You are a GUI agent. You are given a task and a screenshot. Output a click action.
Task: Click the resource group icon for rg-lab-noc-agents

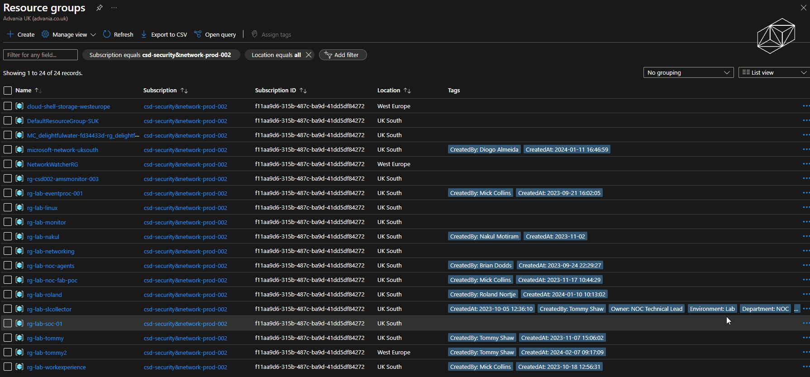(19, 265)
